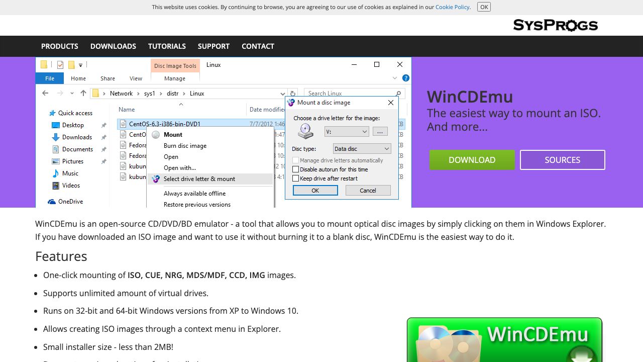The height and width of the screenshot is (362, 643).
Task: Click the Explorer forward arrow
Action: 60,93
